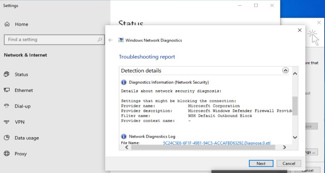The height and width of the screenshot is (173, 325).
Task: Click the Troubleshooting report heading
Action: click(147, 57)
